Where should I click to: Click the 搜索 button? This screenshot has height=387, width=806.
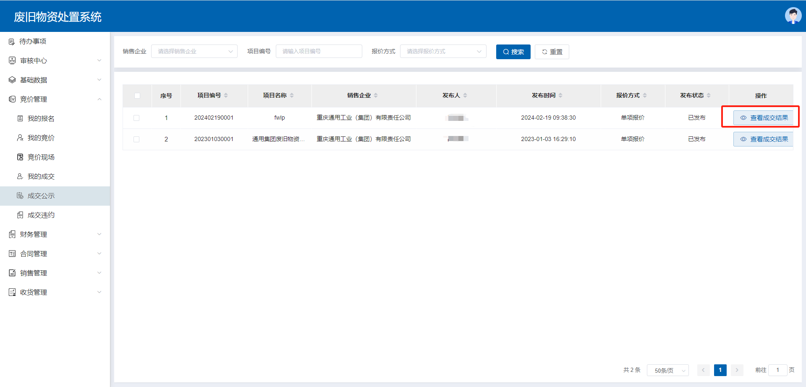click(x=513, y=52)
